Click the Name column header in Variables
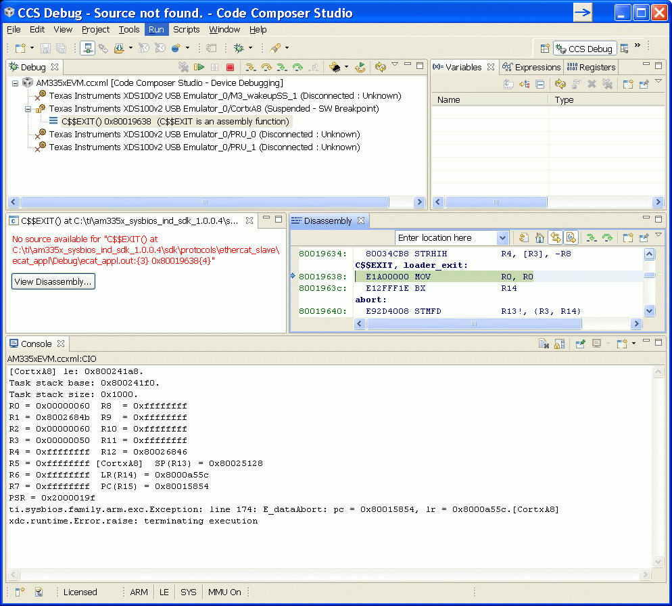 490,100
